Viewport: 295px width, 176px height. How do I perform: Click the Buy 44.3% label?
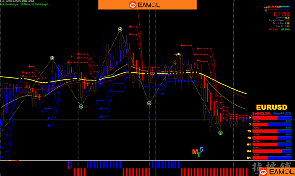pyautogui.click(x=282, y=113)
